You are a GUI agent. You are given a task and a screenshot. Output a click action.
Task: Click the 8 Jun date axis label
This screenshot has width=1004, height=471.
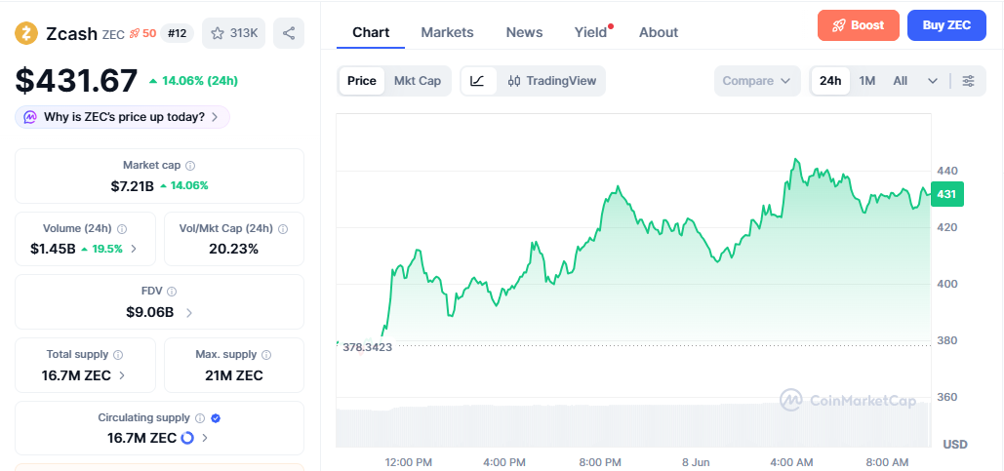pyautogui.click(x=696, y=462)
